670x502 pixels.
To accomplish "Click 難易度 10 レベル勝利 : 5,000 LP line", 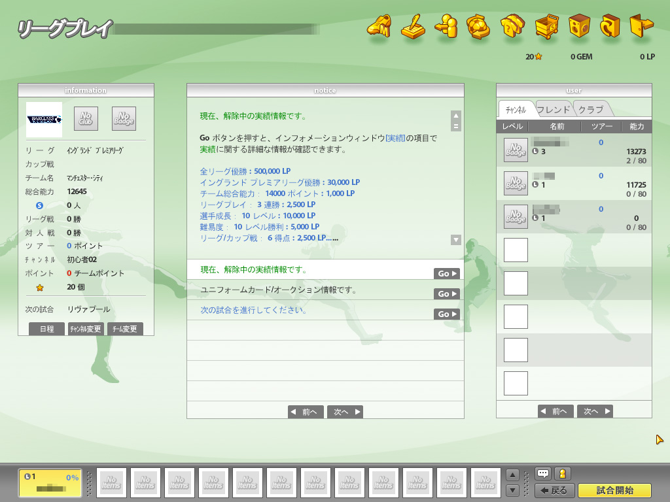I will pyautogui.click(x=259, y=227).
